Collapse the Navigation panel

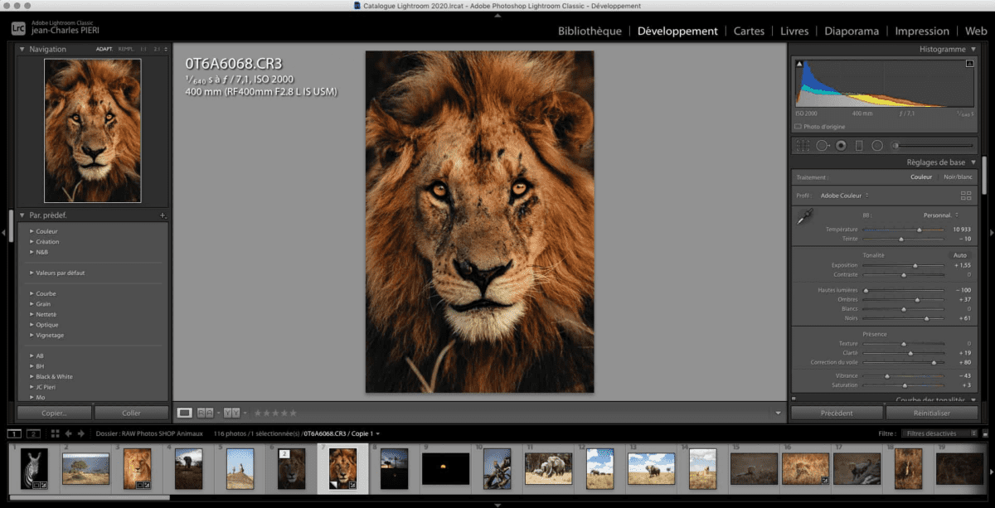click(x=22, y=49)
